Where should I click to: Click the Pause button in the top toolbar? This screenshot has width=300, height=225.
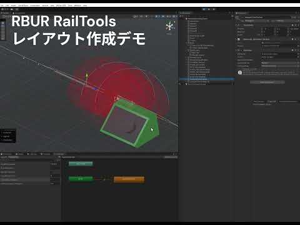tap(209, 9)
